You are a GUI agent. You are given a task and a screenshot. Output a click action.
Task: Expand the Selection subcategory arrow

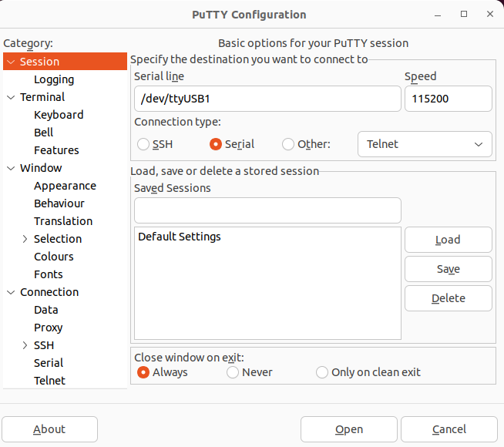tap(25, 239)
